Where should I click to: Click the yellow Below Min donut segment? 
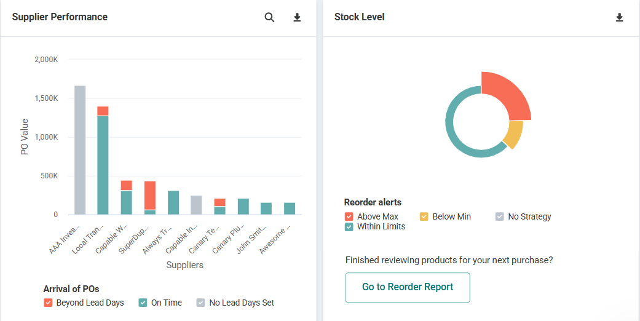(514, 134)
